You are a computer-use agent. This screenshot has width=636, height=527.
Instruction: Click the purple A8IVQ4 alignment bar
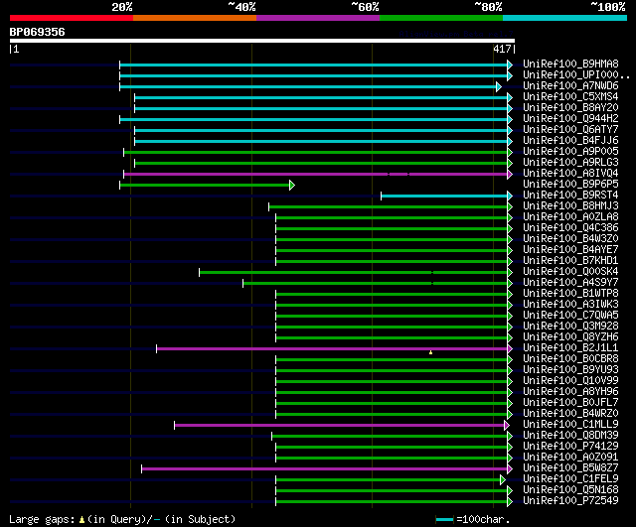point(316,175)
